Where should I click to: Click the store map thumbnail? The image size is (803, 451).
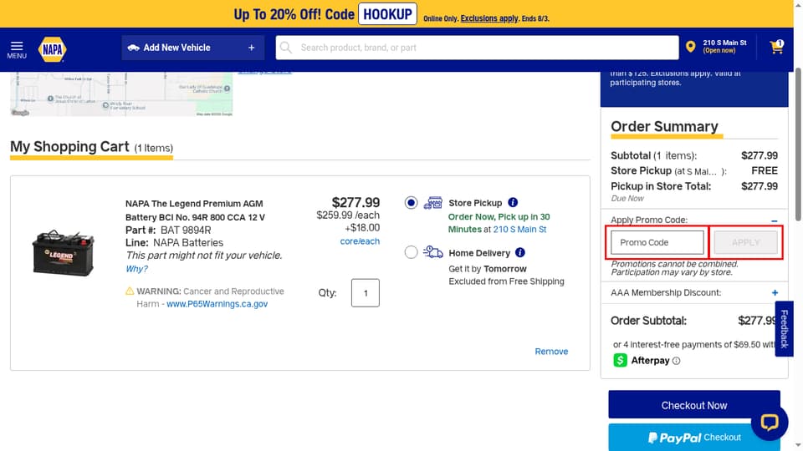click(121, 94)
